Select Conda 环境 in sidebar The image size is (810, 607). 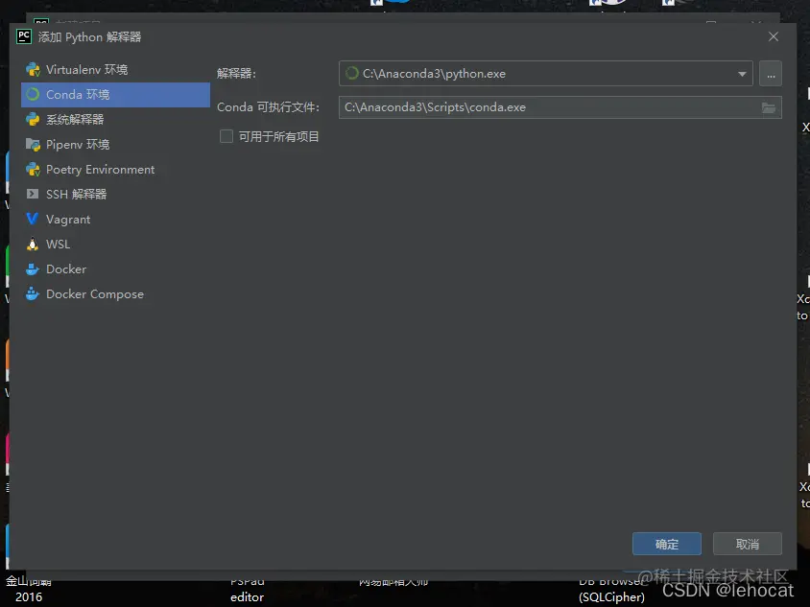tap(115, 95)
